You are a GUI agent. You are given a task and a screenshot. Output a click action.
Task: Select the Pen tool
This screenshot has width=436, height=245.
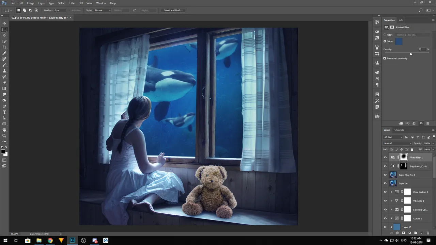(4, 106)
